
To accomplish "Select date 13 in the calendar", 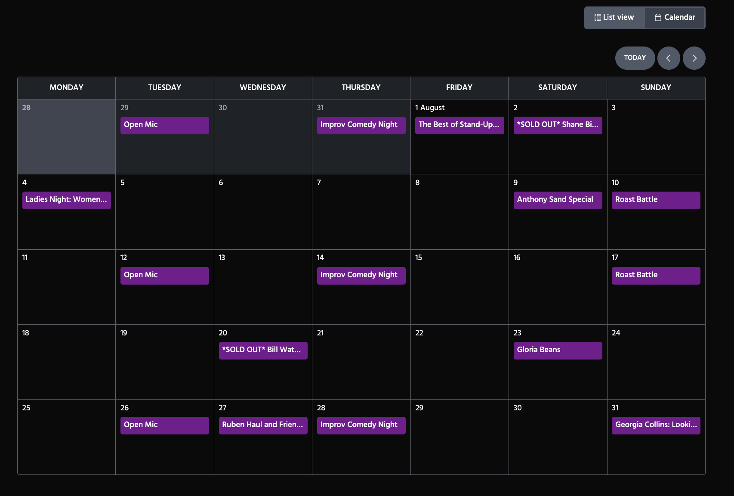I will [x=263, y=287].
